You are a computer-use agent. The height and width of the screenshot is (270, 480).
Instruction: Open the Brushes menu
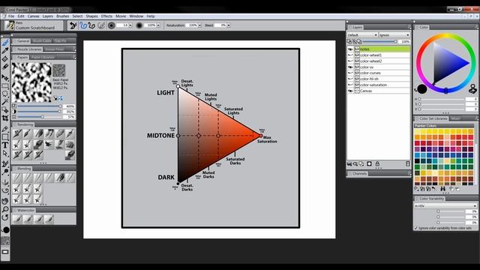(x=63, y=16)
